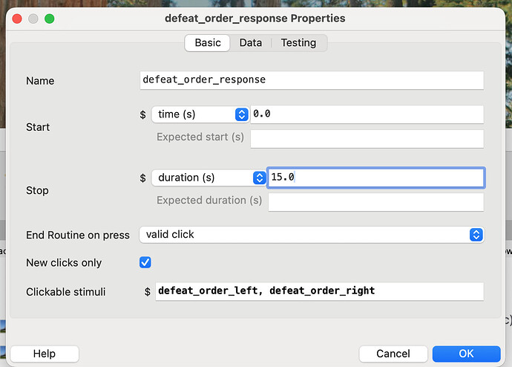The height and width of the screenshot is (367, 512).
Task: Click the Stop duration dropdown arrow icon
Action: (259, 178)
